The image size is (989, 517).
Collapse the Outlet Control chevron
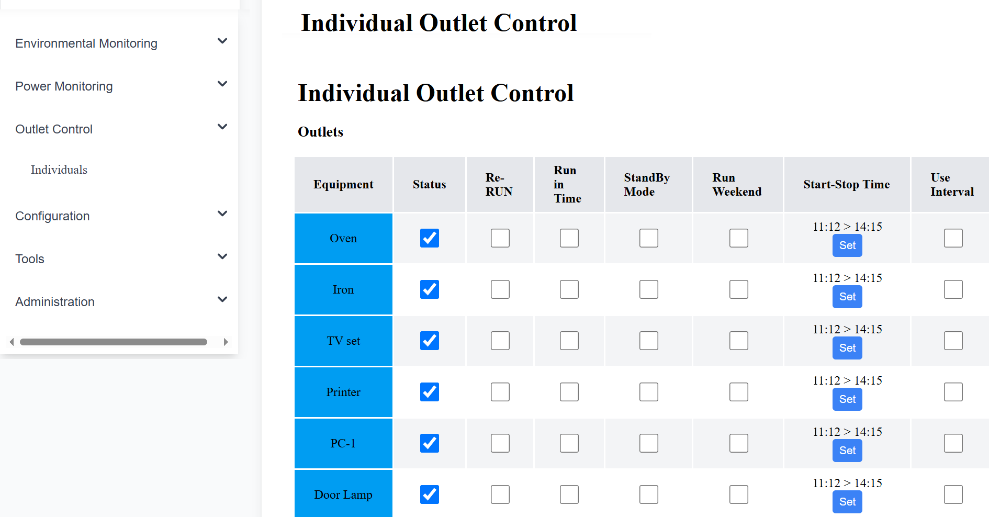[x=222, y=127]
